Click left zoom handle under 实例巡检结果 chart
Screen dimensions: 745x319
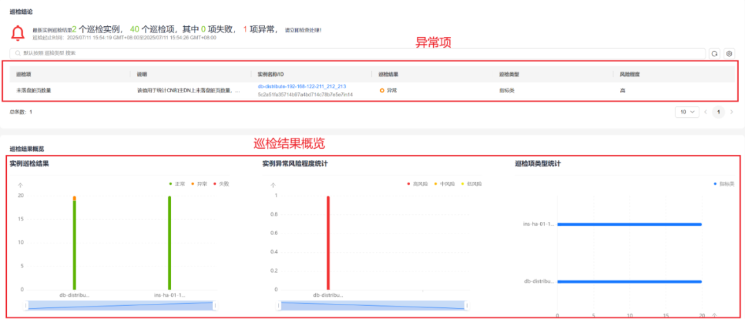coord(26,306)
